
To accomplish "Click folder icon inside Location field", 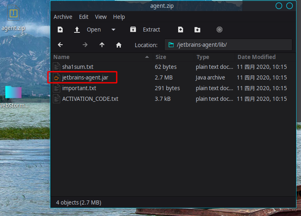I will [171, 45].
